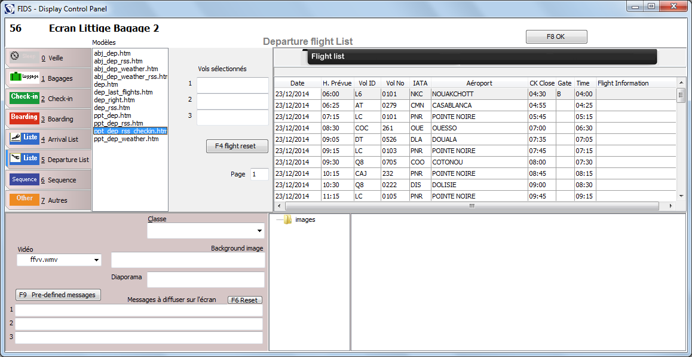The height and width of the screenshot is (357, 692).
Task: Expand the Classe dropdown
Action: 259,231
